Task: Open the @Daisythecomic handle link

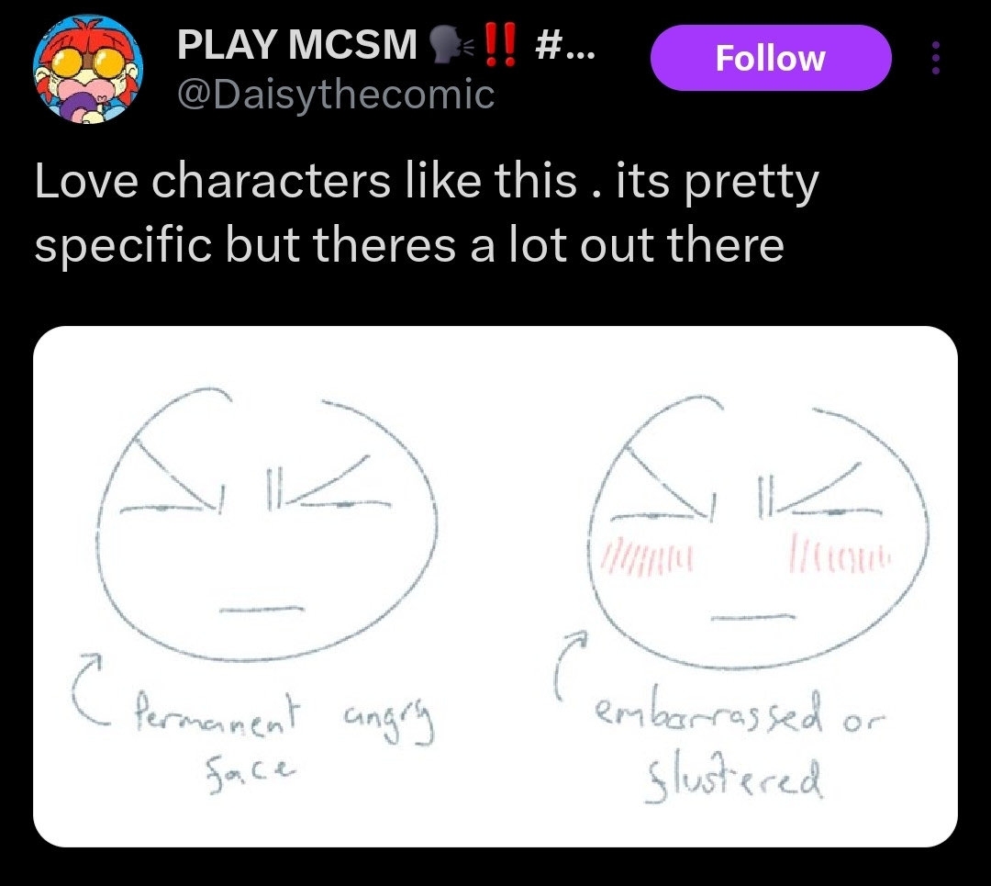Action: tap(336, 95)
